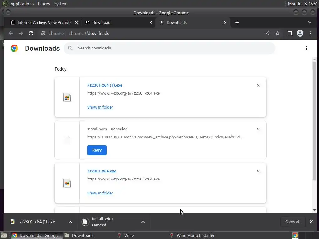Open the Places menu
319x239 pixels.
click(44, 4)
